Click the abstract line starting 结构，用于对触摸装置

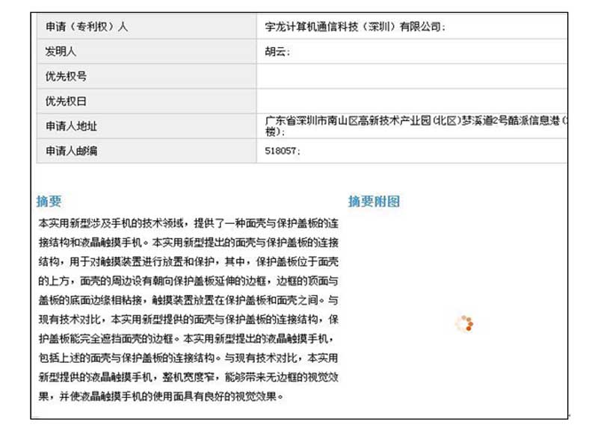pyautogui.click(x=188, y=262)
